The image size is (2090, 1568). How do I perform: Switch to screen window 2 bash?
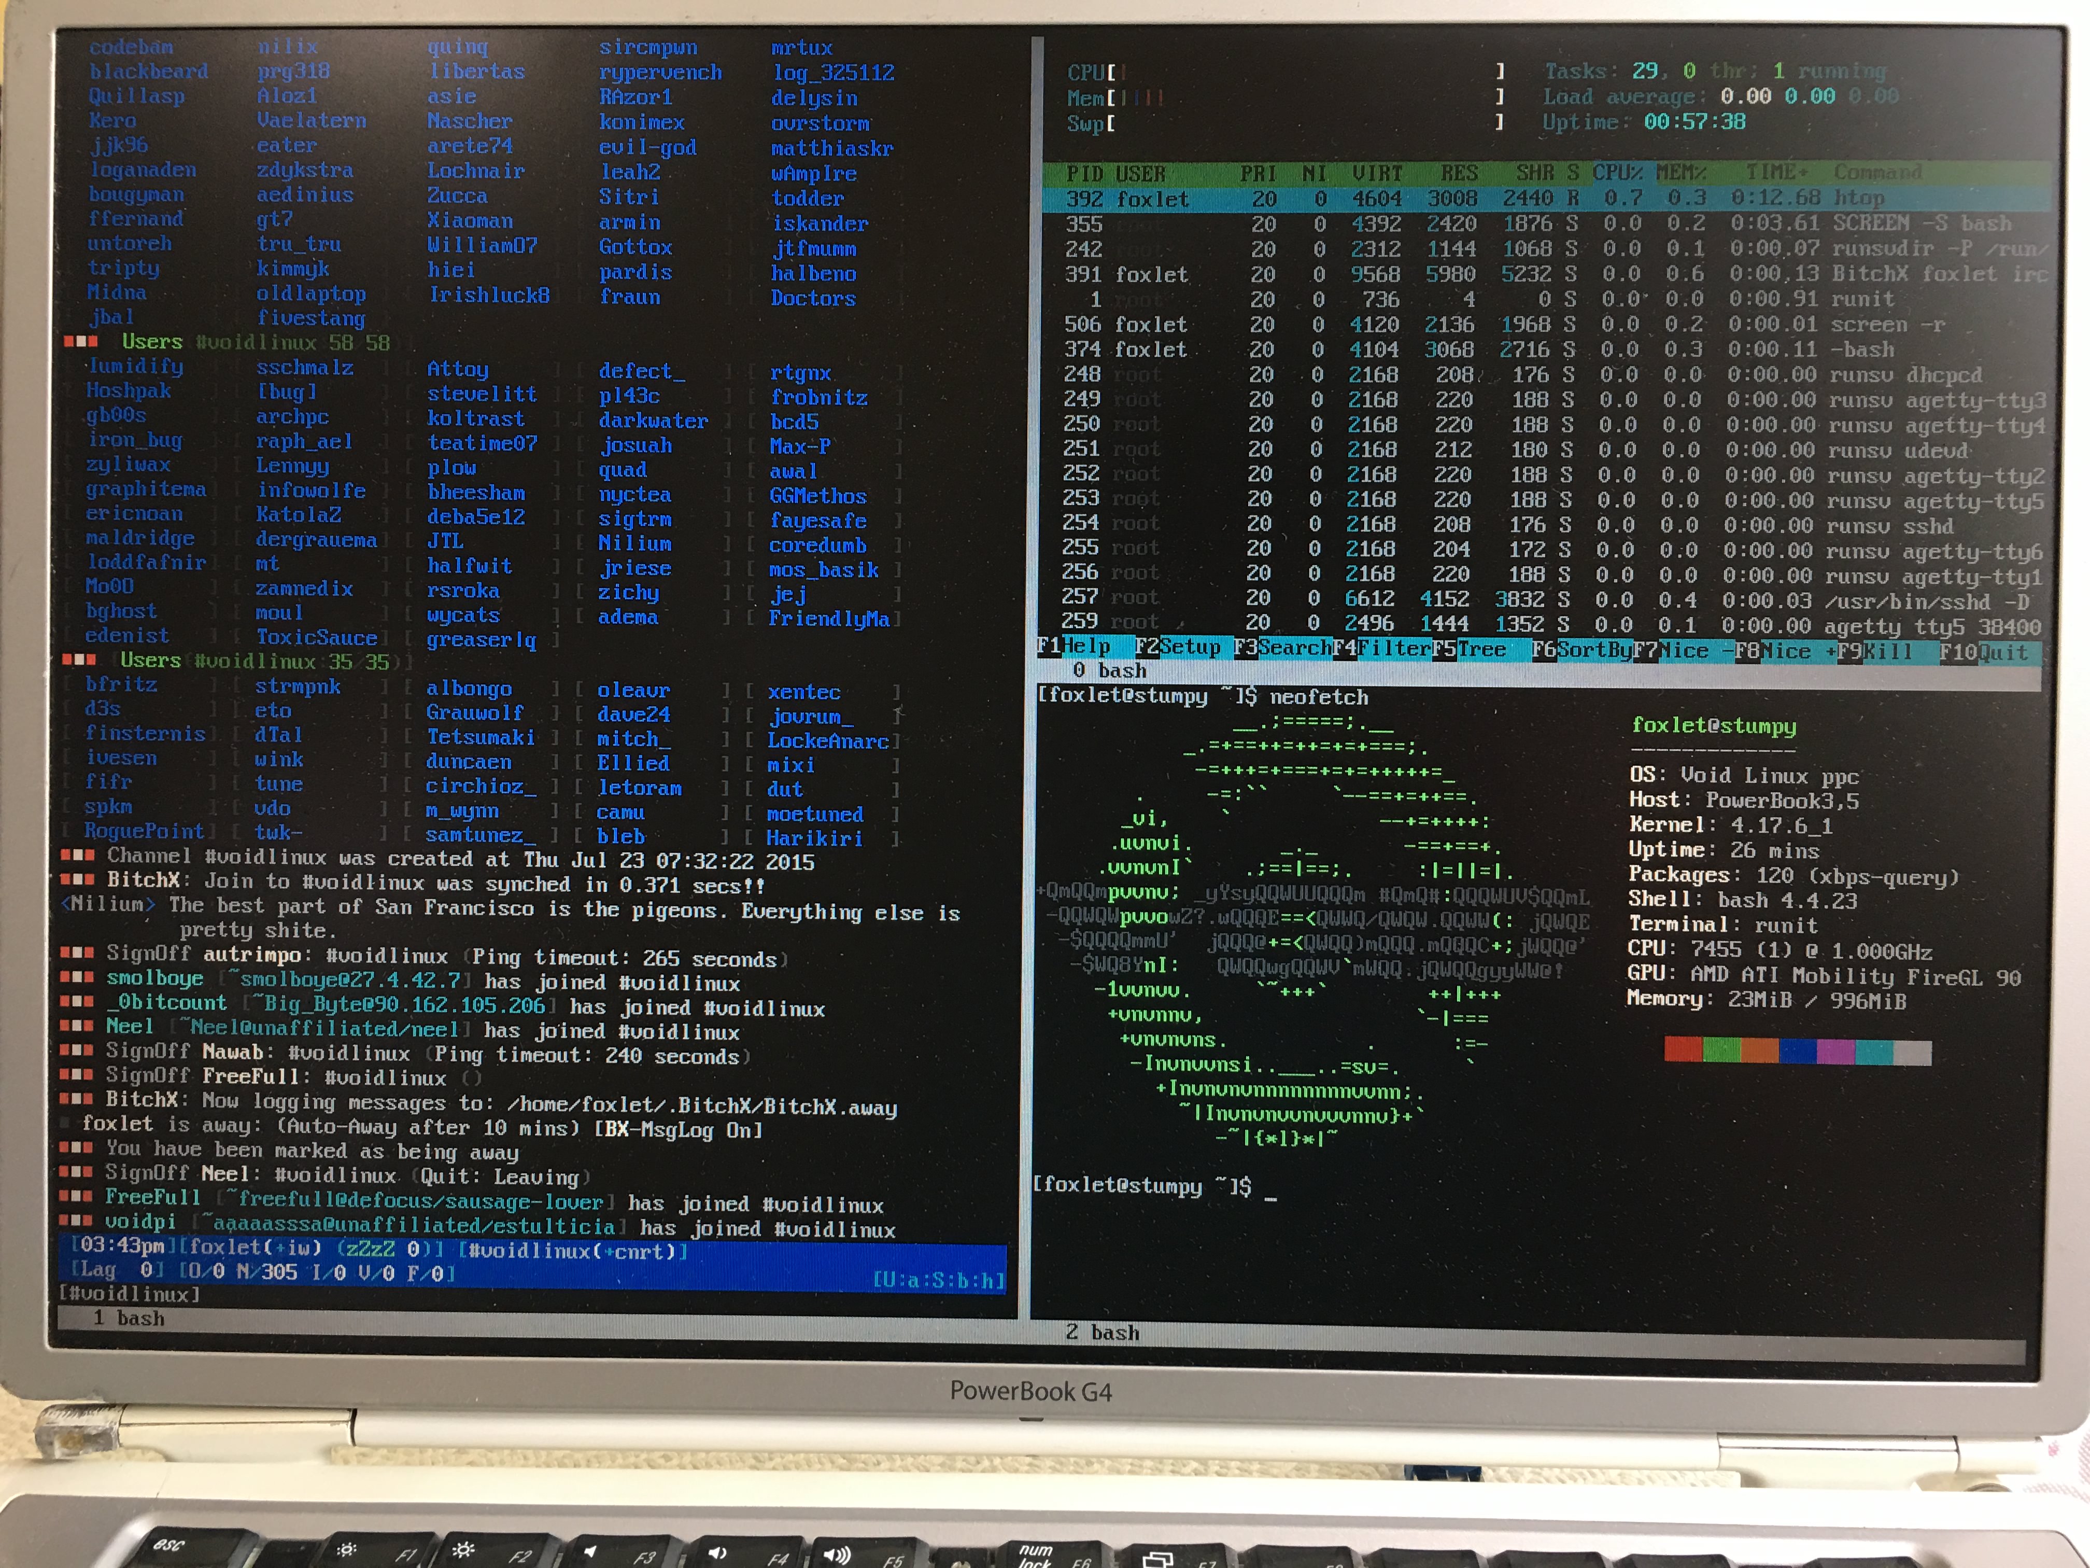pos(1103,1333)
